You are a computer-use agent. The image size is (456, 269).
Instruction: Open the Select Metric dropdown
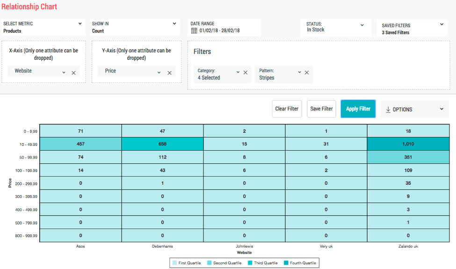point(80,24)
